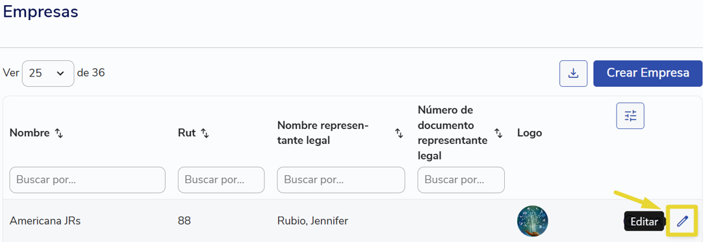This screenshot has width=703, height=242.
Task: Sort by Nombre representante legal arrows
Action: click(x=398, y=133)
